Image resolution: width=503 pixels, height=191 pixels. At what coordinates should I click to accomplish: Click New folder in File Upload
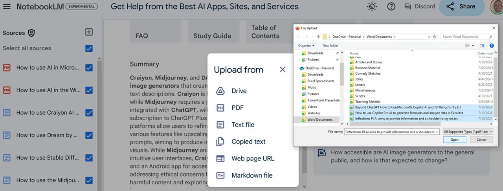(x=330, y=46)
